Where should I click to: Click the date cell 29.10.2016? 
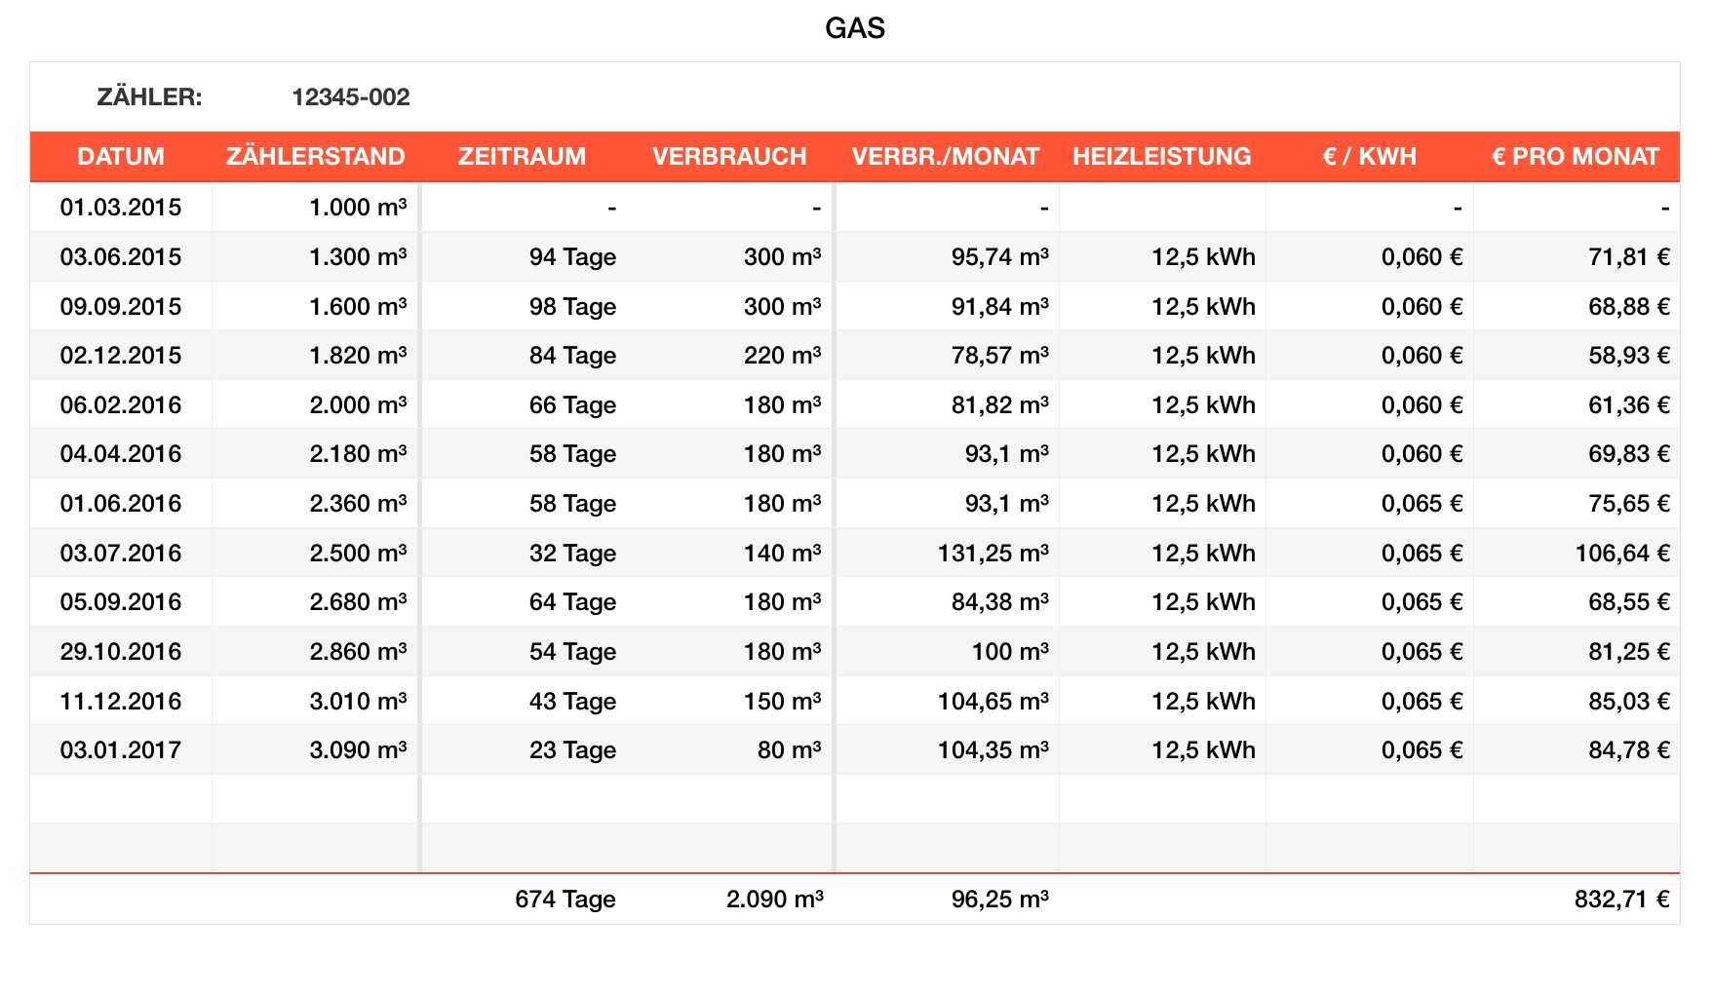[121, 652]
